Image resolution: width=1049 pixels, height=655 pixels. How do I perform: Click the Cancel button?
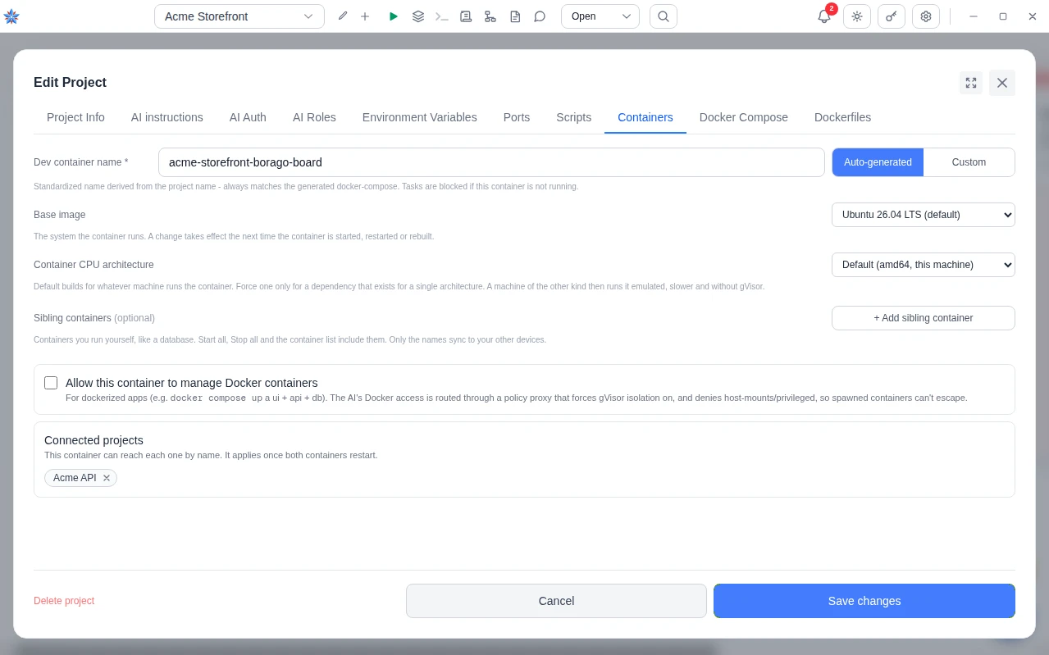(x=556, y=601)
